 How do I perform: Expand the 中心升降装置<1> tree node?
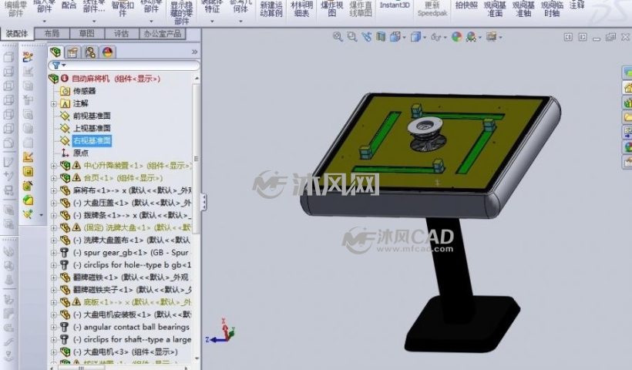(x=54, y=166)
